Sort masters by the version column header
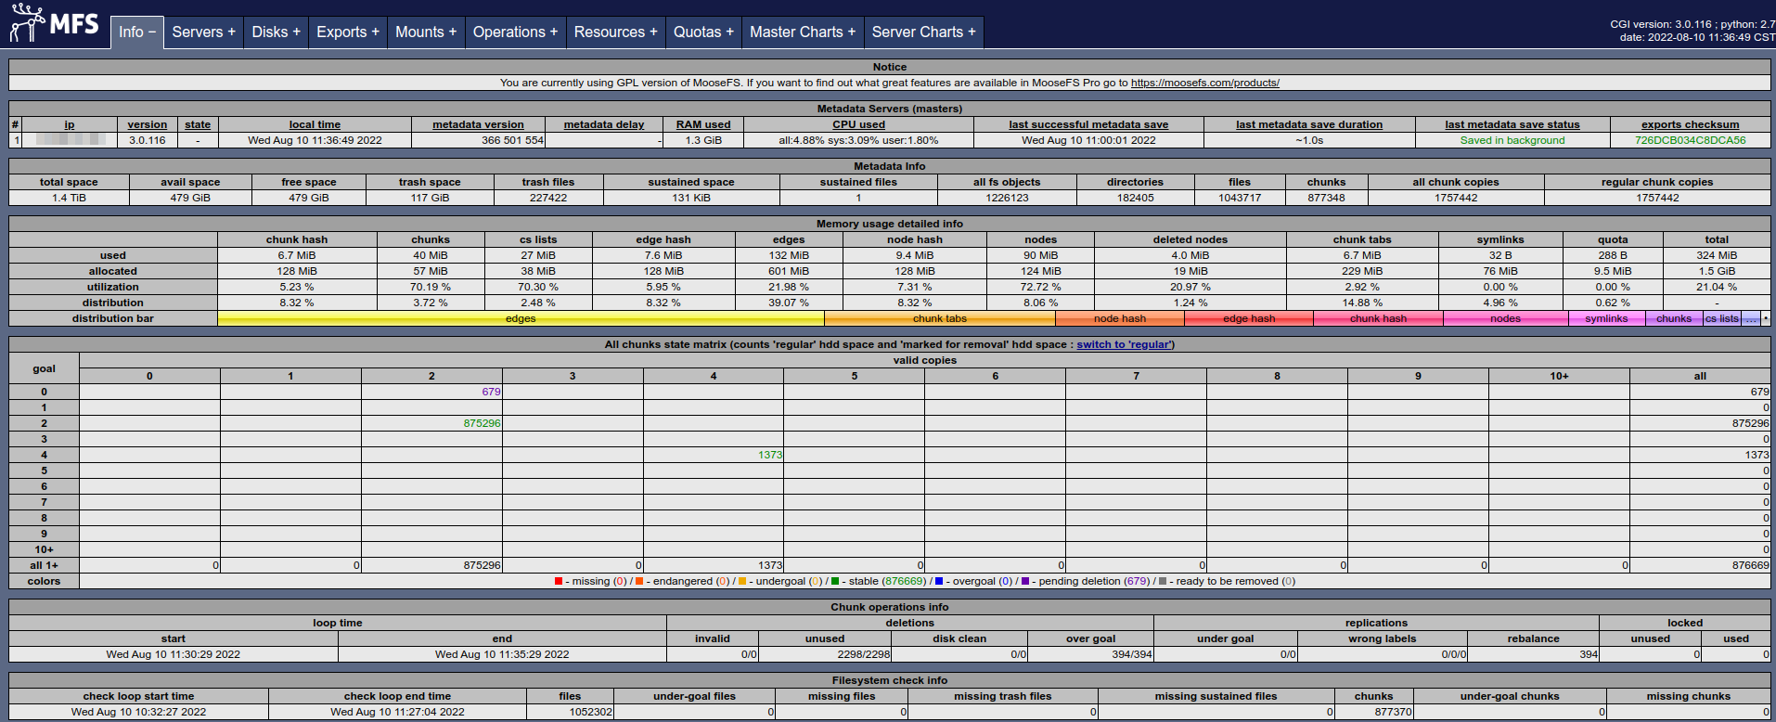The height and width of the screenshot is (722, 1776). click(148, 124)
